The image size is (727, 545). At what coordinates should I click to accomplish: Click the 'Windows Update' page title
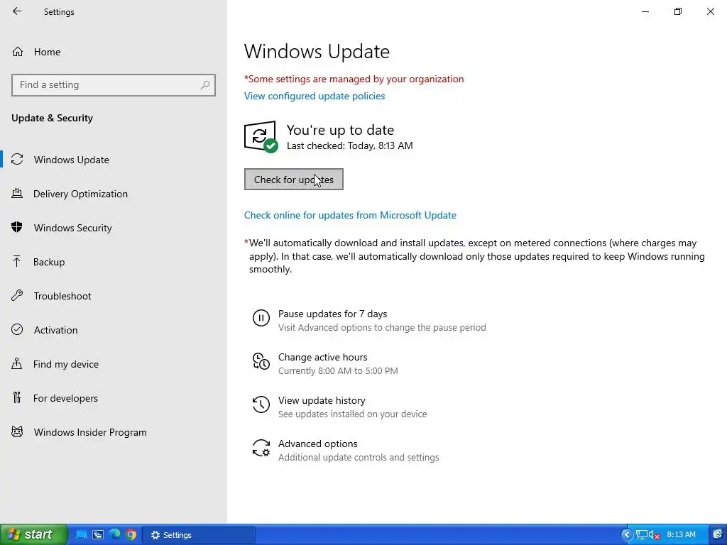coord(317,51)
